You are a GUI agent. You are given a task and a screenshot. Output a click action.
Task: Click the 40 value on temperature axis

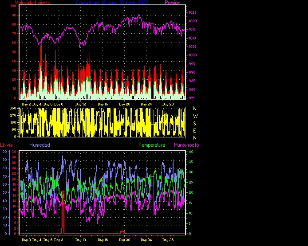[191, 152]
